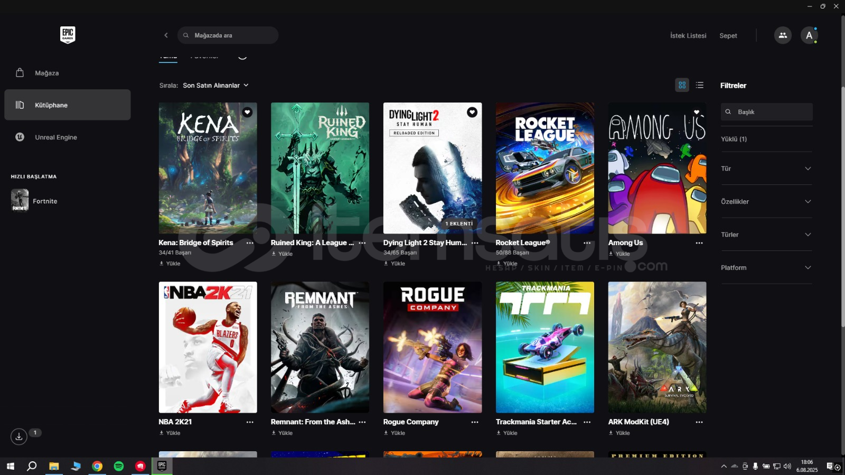Open options menu for Remnant: From the Ashes

[x=362, y=422]
